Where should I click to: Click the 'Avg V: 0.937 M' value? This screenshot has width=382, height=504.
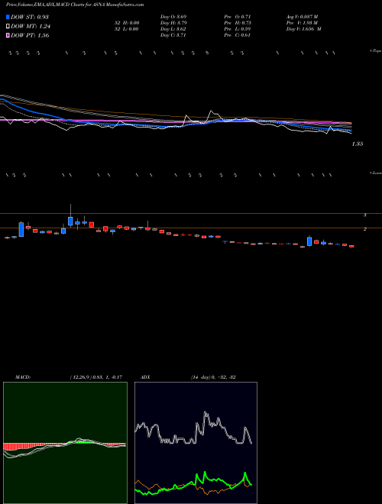pos(303,17)
